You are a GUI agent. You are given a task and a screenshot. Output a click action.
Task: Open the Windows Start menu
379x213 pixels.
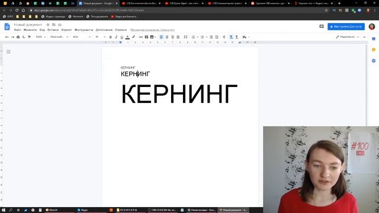point(4,210)
